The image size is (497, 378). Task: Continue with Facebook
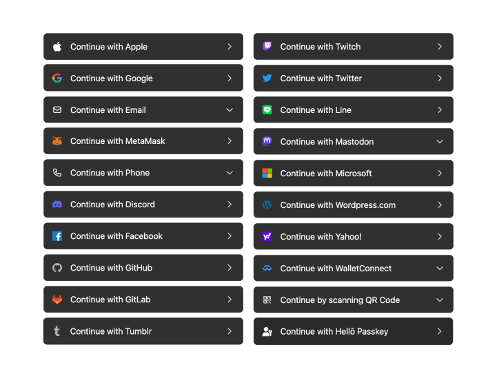coord(143,236)
